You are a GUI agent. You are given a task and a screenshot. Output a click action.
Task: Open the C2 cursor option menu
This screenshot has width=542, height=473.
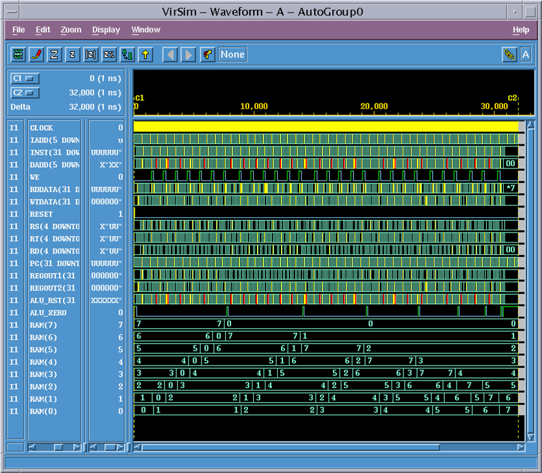pyautogui.click(x=25, y=93)
